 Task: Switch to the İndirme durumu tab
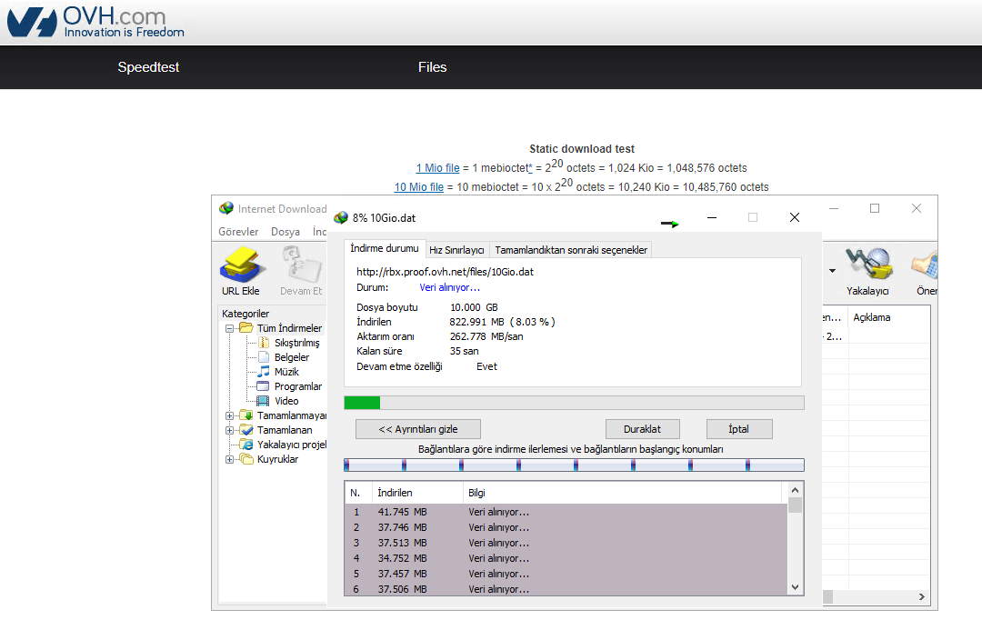(385, 248)
